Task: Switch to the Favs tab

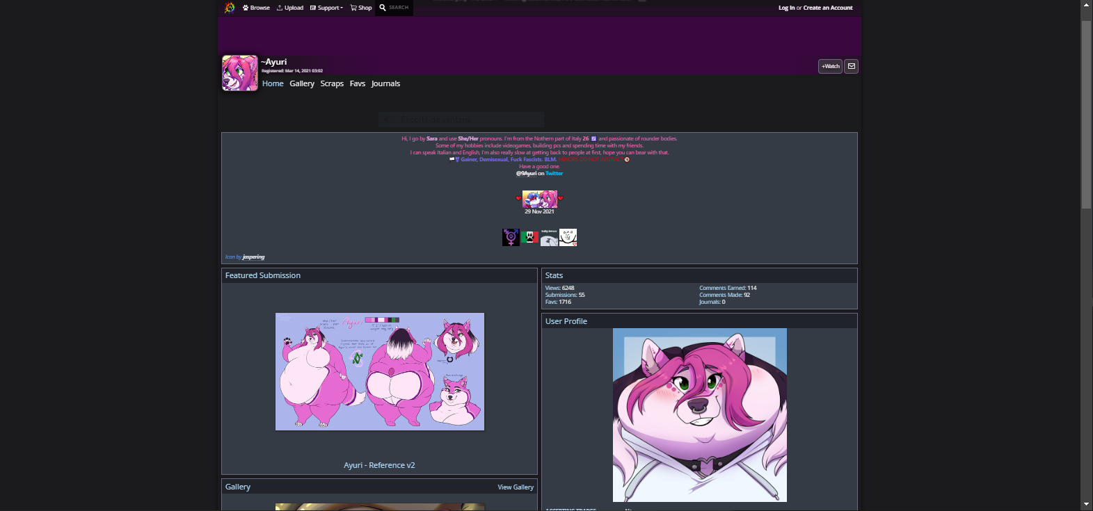Action: tap(358, 83)
